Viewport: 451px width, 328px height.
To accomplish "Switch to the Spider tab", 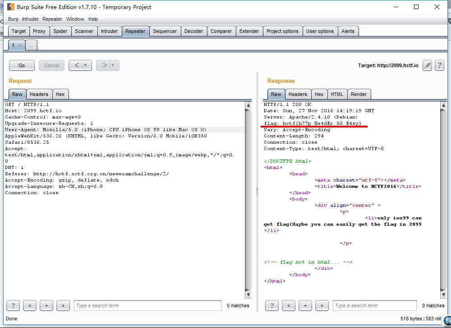I will (60, 31).
